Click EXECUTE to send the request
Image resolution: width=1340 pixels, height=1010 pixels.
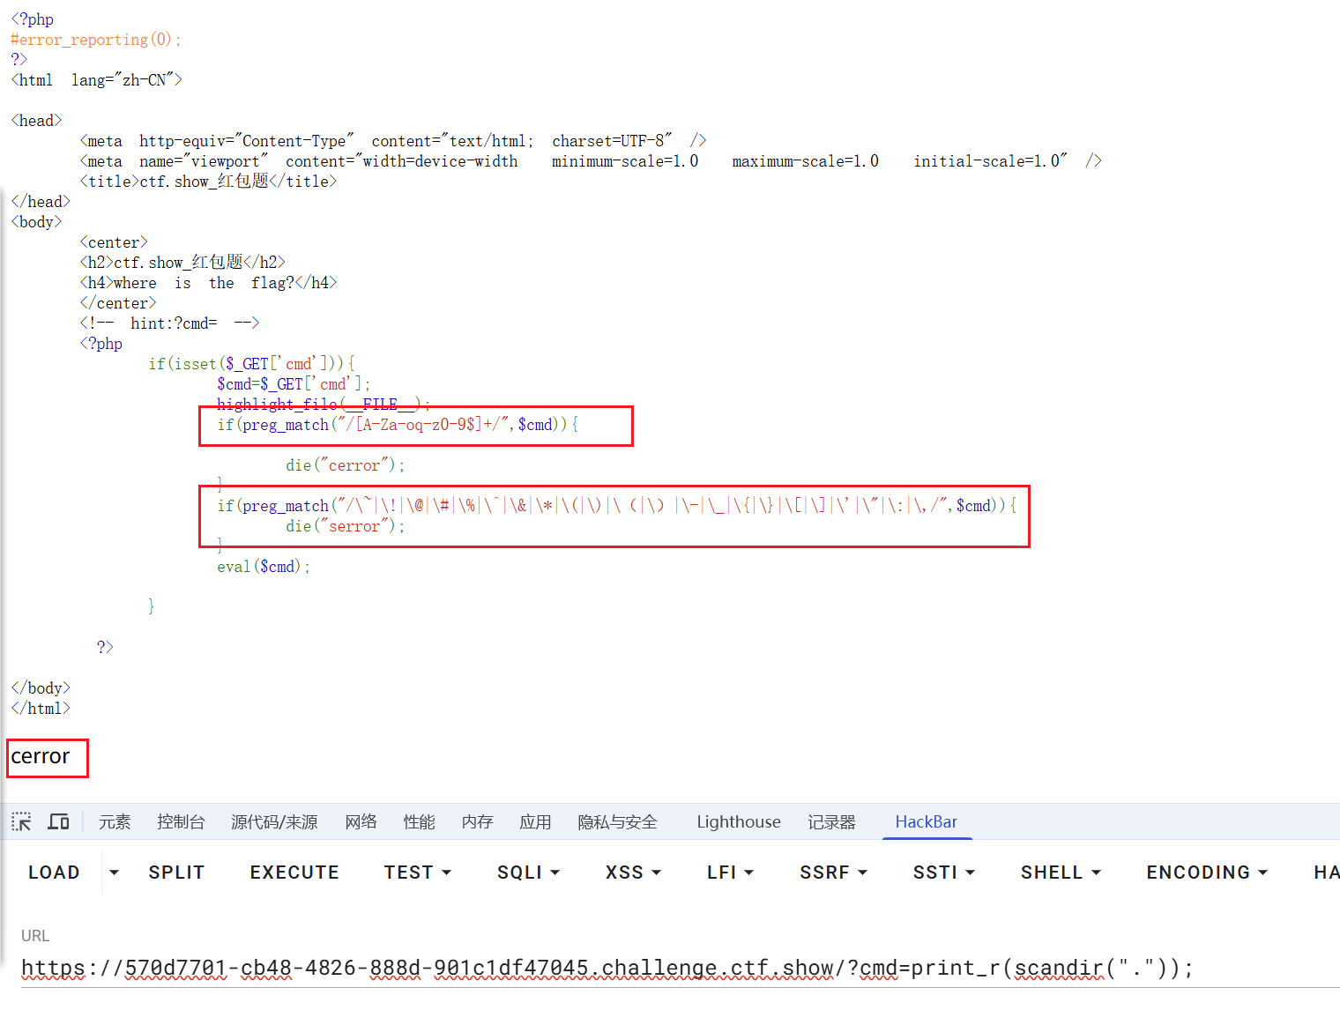294,873
